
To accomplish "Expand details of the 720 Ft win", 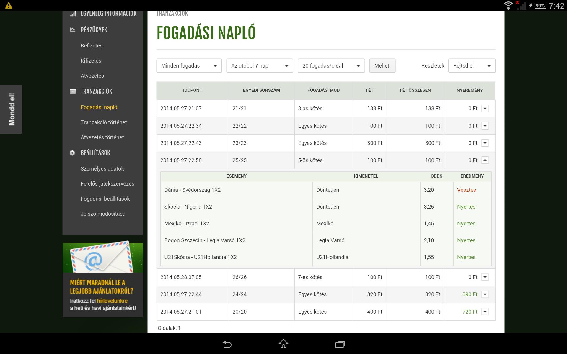I will pyautogui.click(x=485, y=312).
